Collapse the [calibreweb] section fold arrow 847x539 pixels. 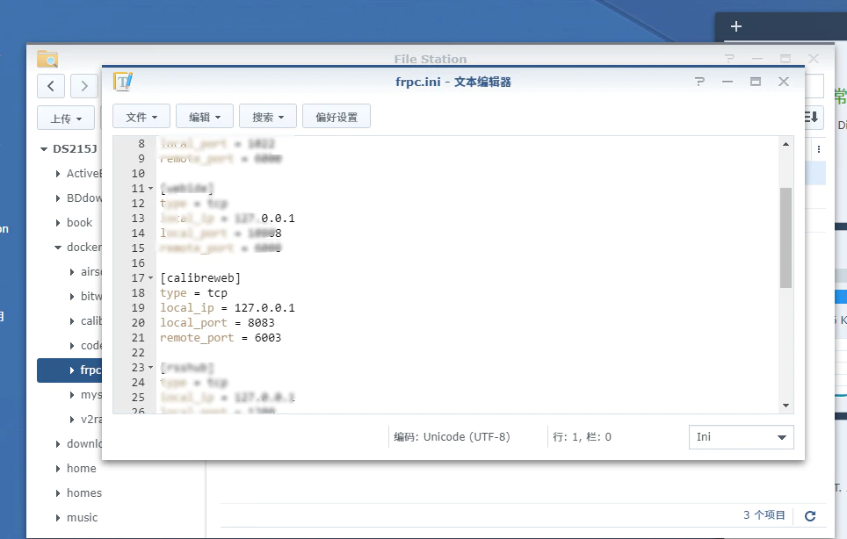150,279
